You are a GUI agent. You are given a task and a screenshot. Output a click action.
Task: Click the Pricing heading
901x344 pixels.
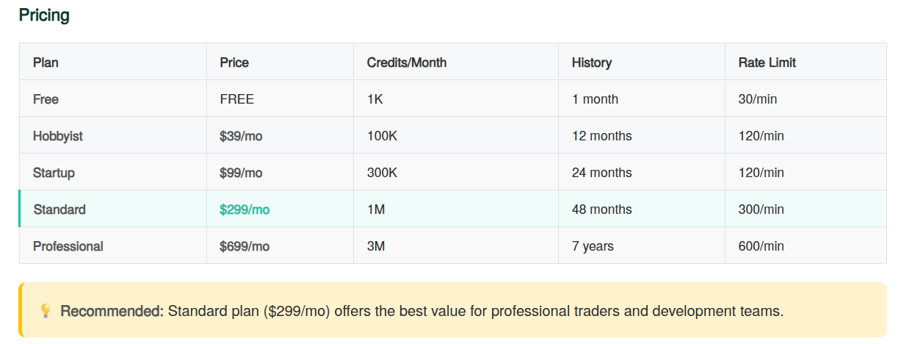click(x=44, y=15)
